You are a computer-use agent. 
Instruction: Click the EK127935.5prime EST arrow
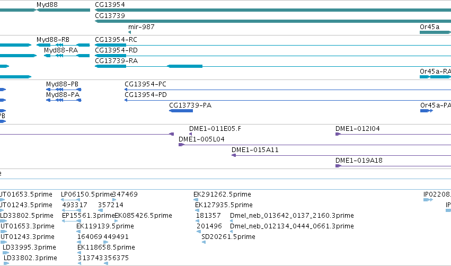click(x=197, y=210)
